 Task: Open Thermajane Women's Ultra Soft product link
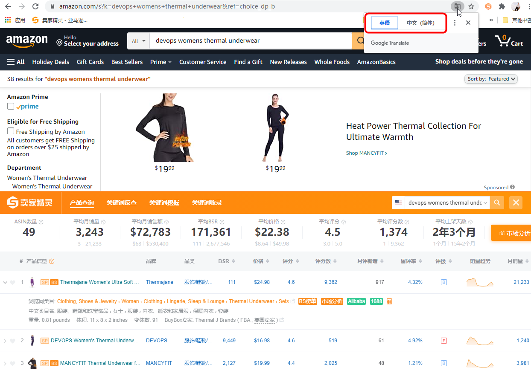coord(99,282)
